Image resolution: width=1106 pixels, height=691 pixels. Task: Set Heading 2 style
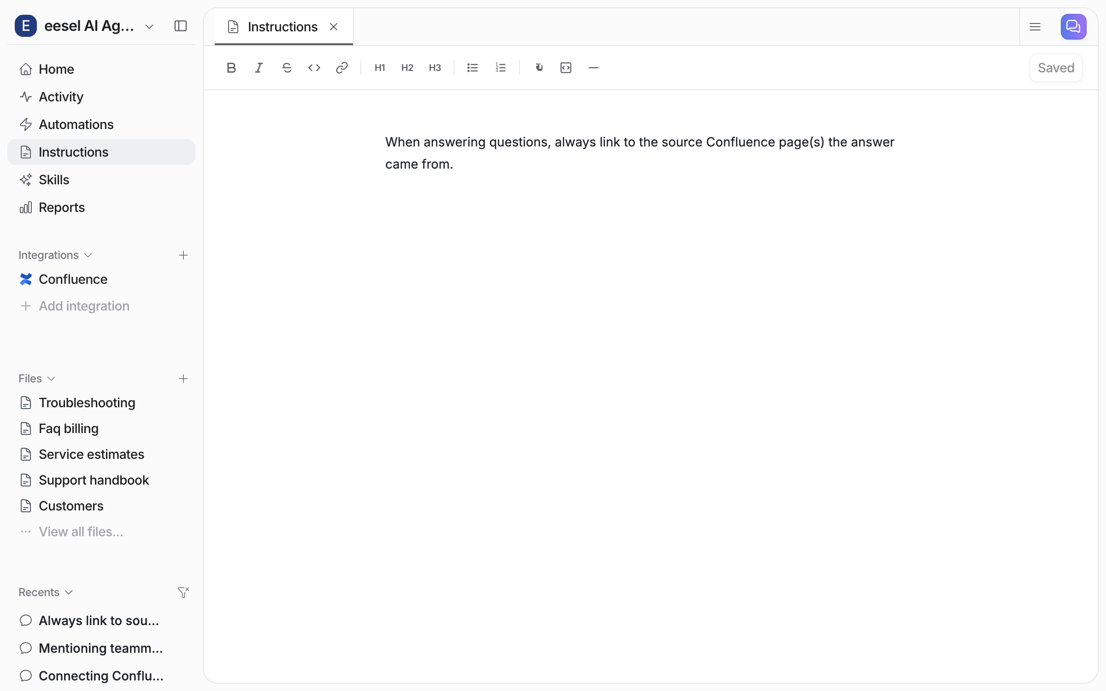point(407,68)
